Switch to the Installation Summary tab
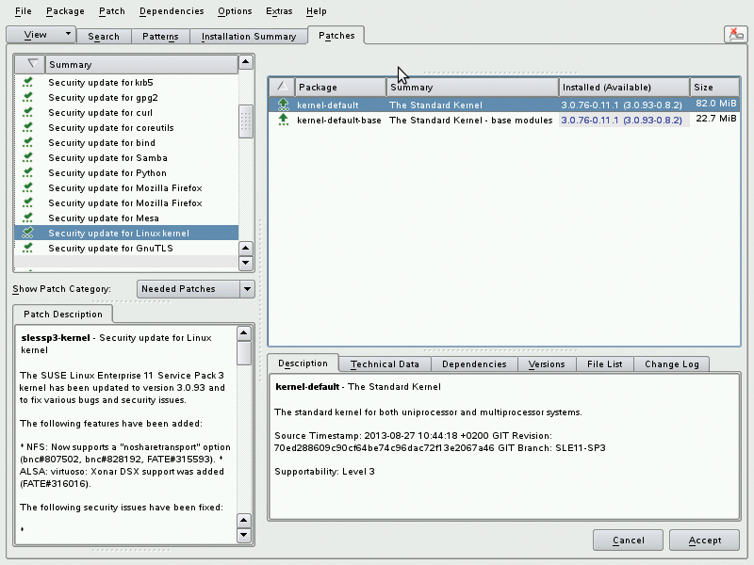 (249, 37)
